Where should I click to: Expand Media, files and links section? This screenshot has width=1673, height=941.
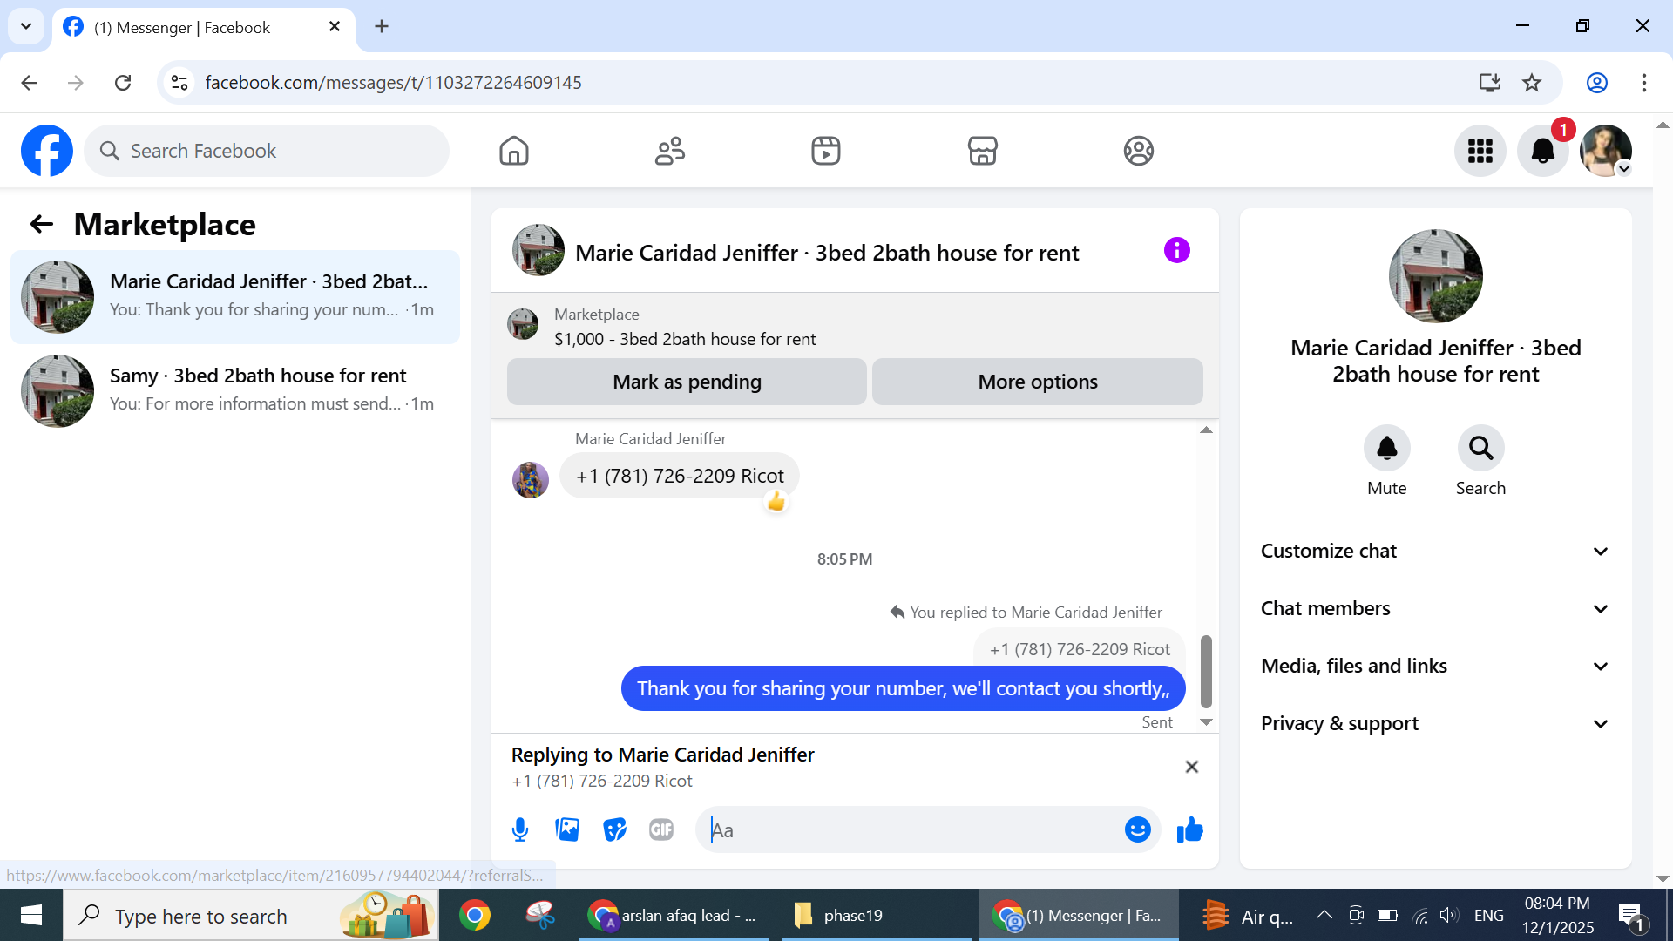pyautogui.click(x=1435, y=666)
